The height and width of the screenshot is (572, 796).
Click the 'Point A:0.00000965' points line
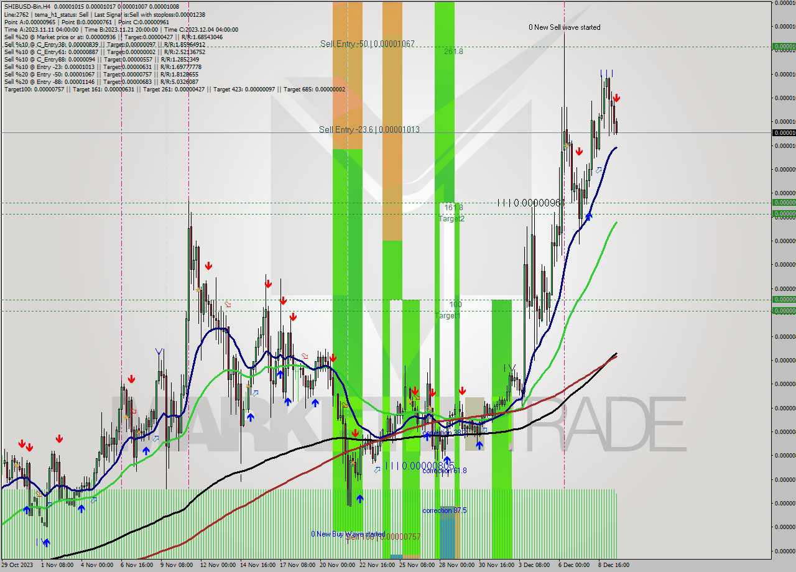coord(86,22)
